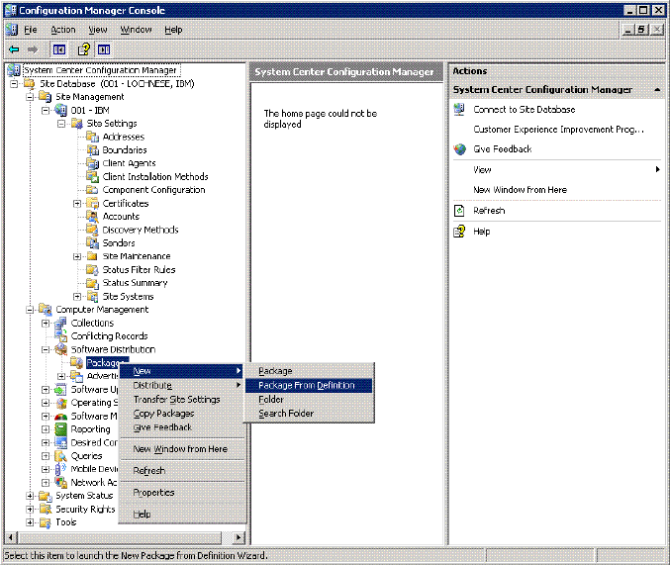The height and width of the screenshot is (565, 670).
Task: Click the Boundaries icon in tree
Action: click(x=92, y=150)
